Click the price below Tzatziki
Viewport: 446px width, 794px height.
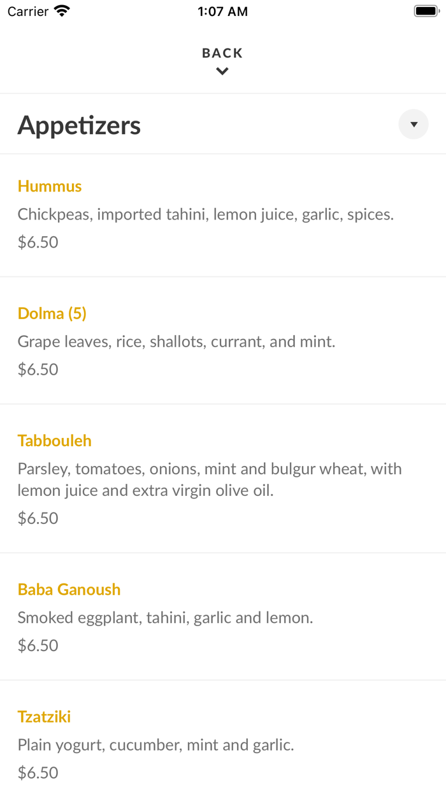pyautogui.click(x=38, y=772)
